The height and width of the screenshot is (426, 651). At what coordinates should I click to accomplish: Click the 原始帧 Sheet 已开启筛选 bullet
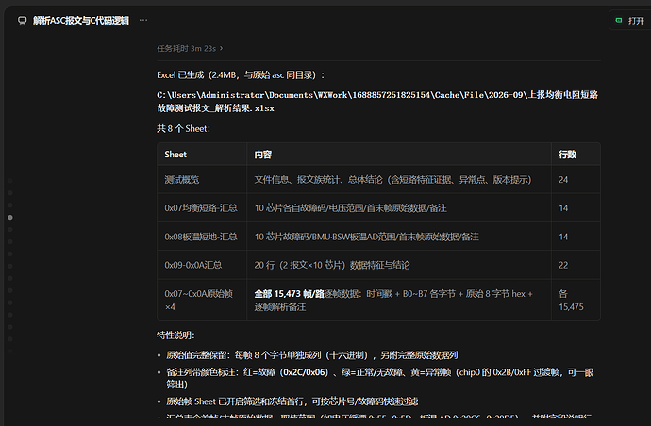[x=292, y=401]
